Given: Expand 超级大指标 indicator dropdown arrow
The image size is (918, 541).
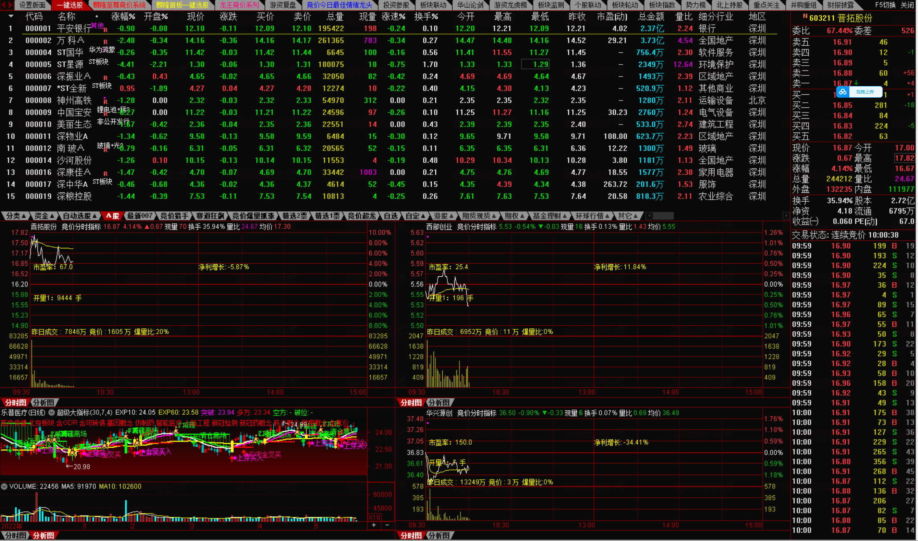Looking at the screenshot, I should coord(52,413).
